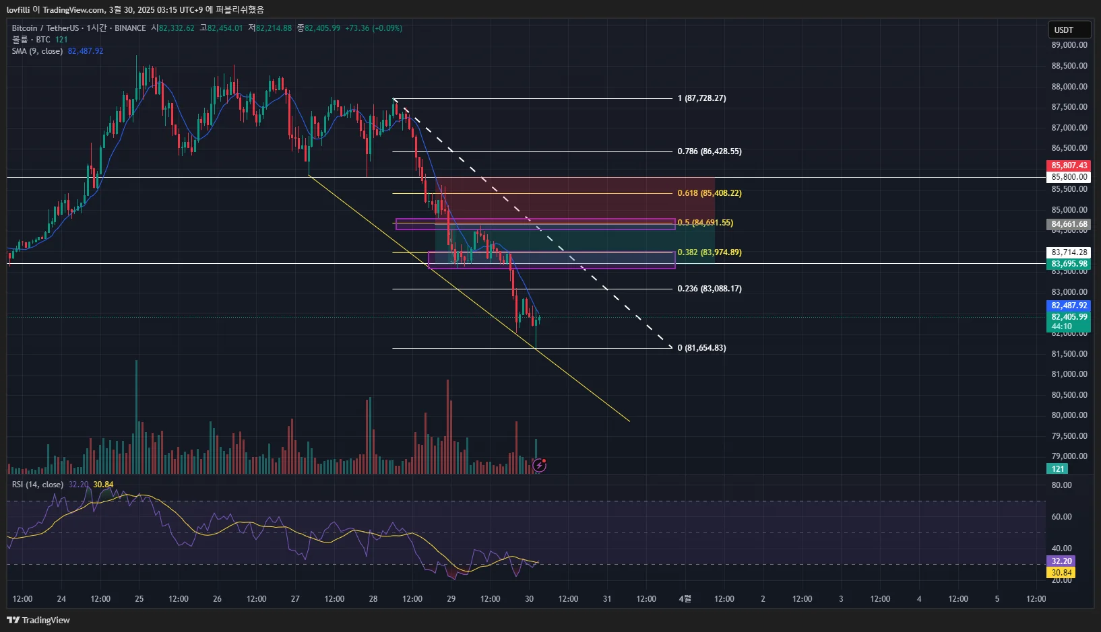Screen dimensions: 1101x632
Task: Click the blue 82,487.92 SMA price tag
Action: 1069,306
